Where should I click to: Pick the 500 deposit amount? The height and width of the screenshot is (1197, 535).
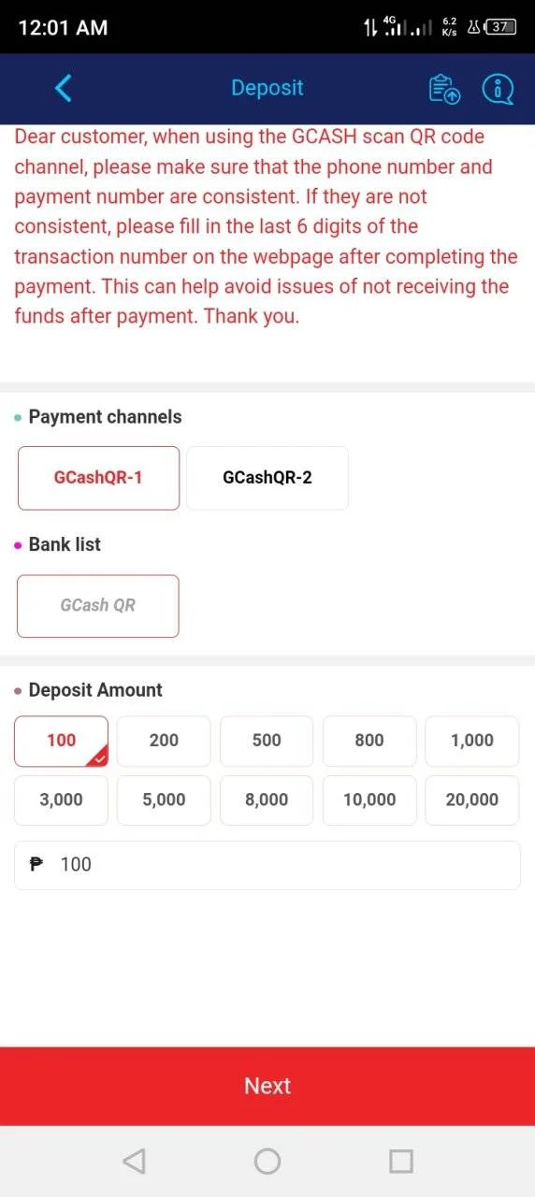tap(267, 741)
